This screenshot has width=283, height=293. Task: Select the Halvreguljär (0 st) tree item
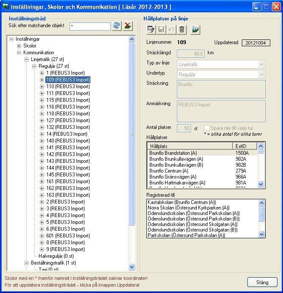(x=56, y=256)
